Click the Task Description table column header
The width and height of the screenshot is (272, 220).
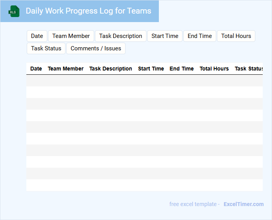[x=111, y=69]
